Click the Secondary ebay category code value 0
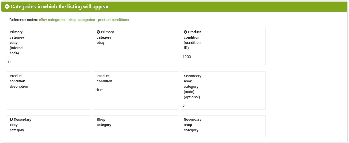This screenshot has width=349, height=143. pyautogui.click(x=184, y=106)
